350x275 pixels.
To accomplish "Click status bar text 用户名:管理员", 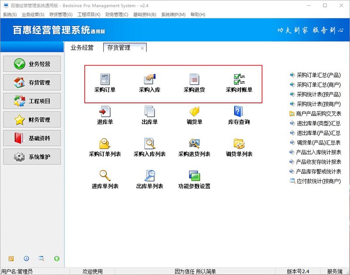I will tap(17, 272).
